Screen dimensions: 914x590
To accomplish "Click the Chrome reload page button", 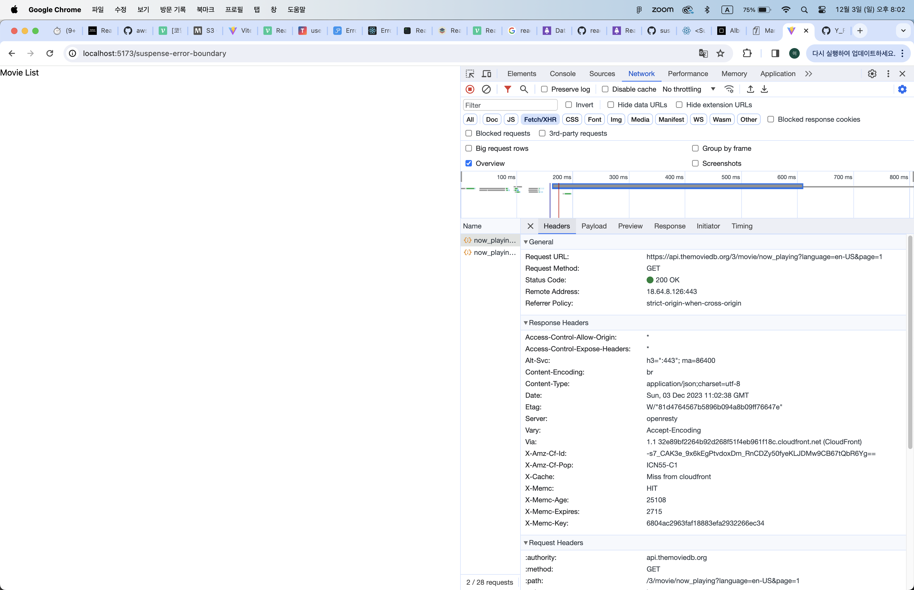I will point(49,53).
